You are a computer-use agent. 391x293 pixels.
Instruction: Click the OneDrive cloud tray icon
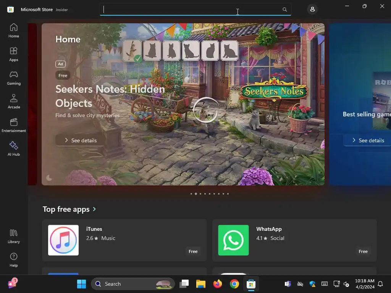tap(300, 284)
